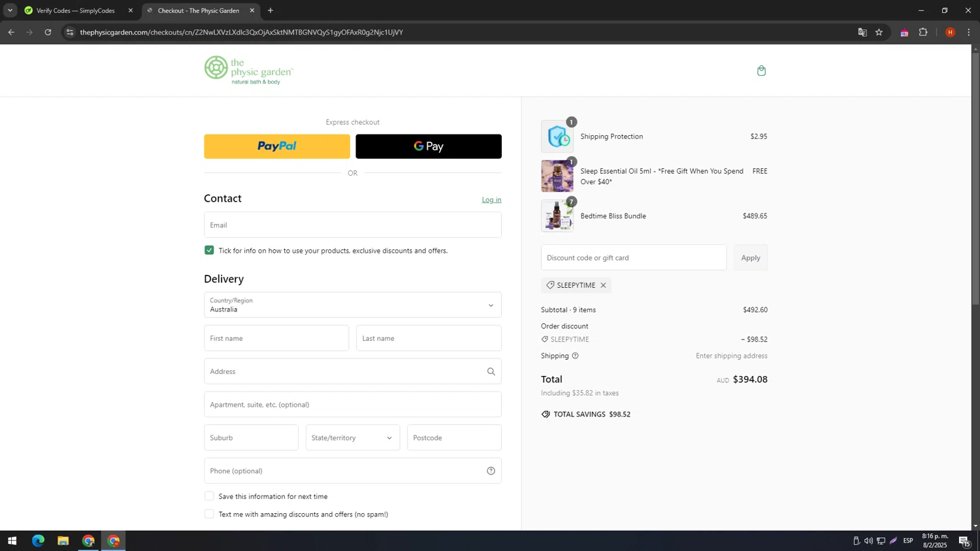The width and height of the screenshot is (980, 551).
Task: Click the Sleep Essential Oil thumbnail
Action: click(557, 176)
